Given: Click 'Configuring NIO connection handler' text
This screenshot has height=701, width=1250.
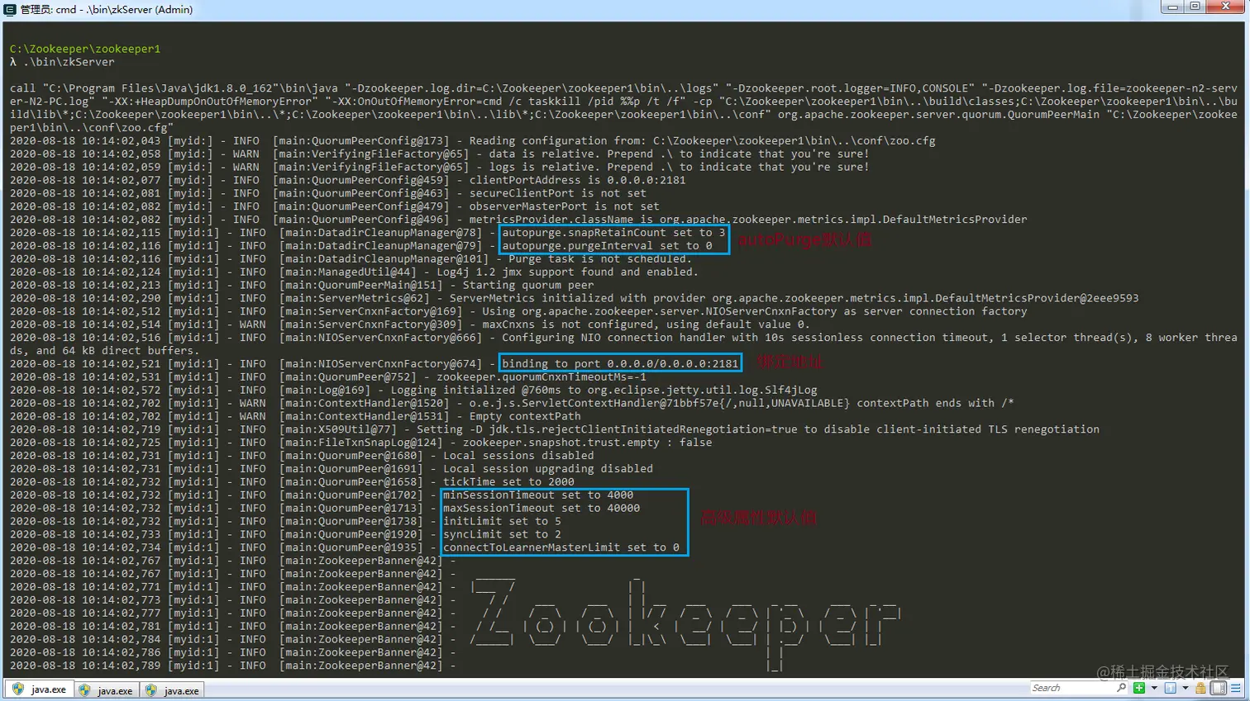Looking at the screenshot, I should point(614,338).
